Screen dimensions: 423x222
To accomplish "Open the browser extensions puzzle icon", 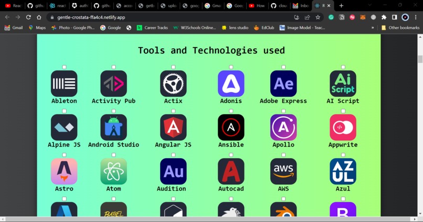I will pyautogui.click(x=384, y=17).
